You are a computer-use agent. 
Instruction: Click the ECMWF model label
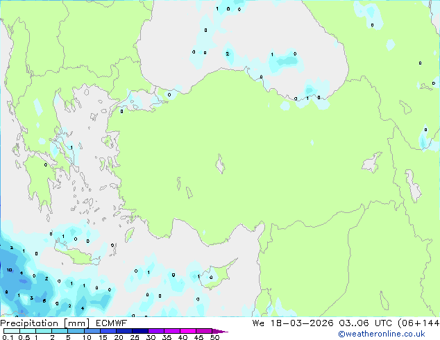[112, 323]
